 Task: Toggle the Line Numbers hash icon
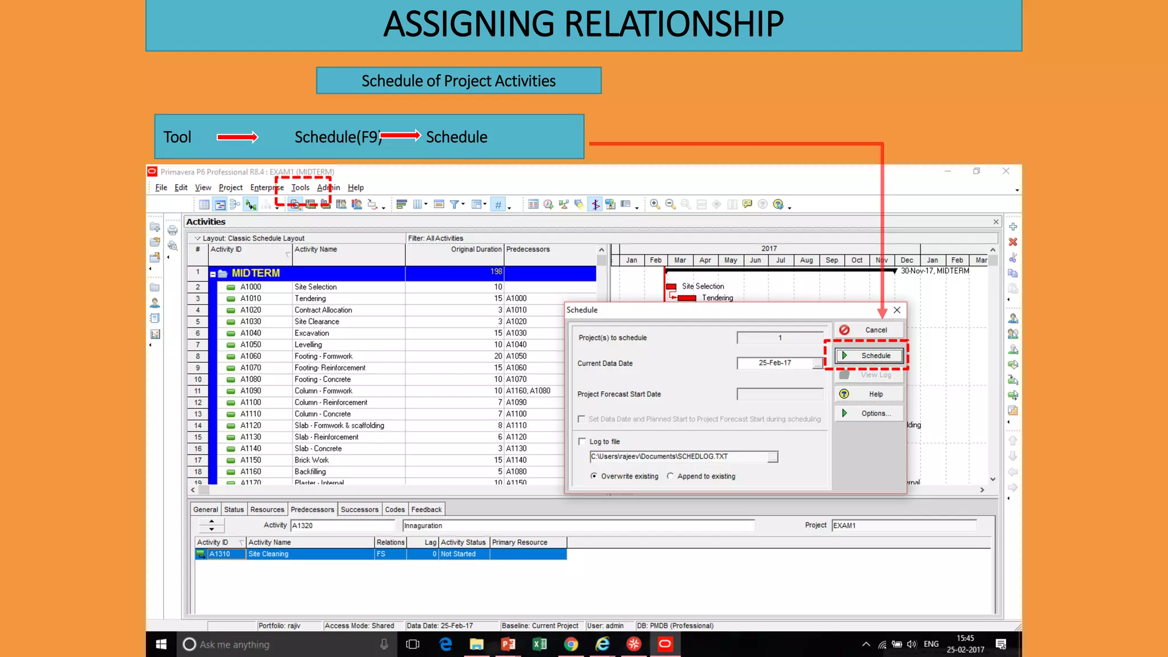(498, 204)
